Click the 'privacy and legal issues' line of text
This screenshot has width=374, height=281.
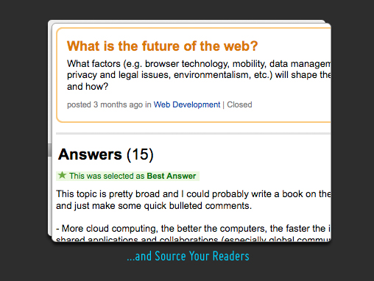pyautogui.click(x=199, y=75)
